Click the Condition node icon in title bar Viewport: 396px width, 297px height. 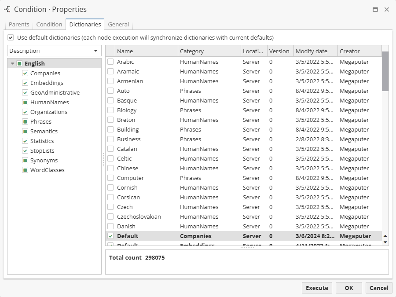pyautogui.click(x=7, y=9)
